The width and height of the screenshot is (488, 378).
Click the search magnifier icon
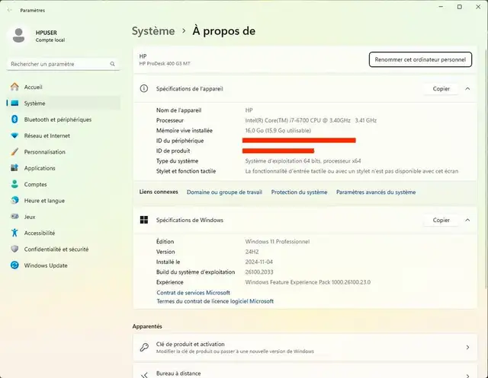tap(112, 64)
